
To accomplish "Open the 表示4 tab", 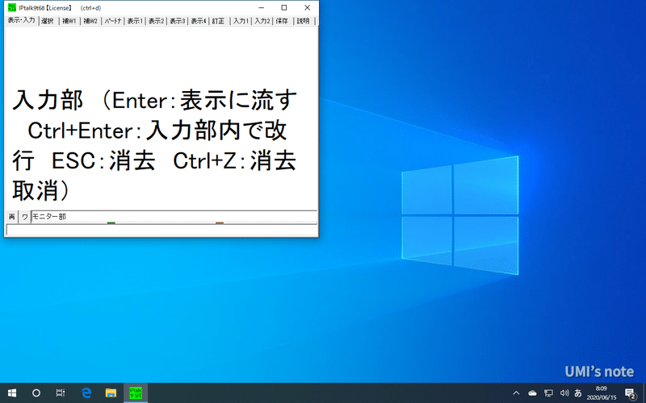I will click(x=199, y=21).
